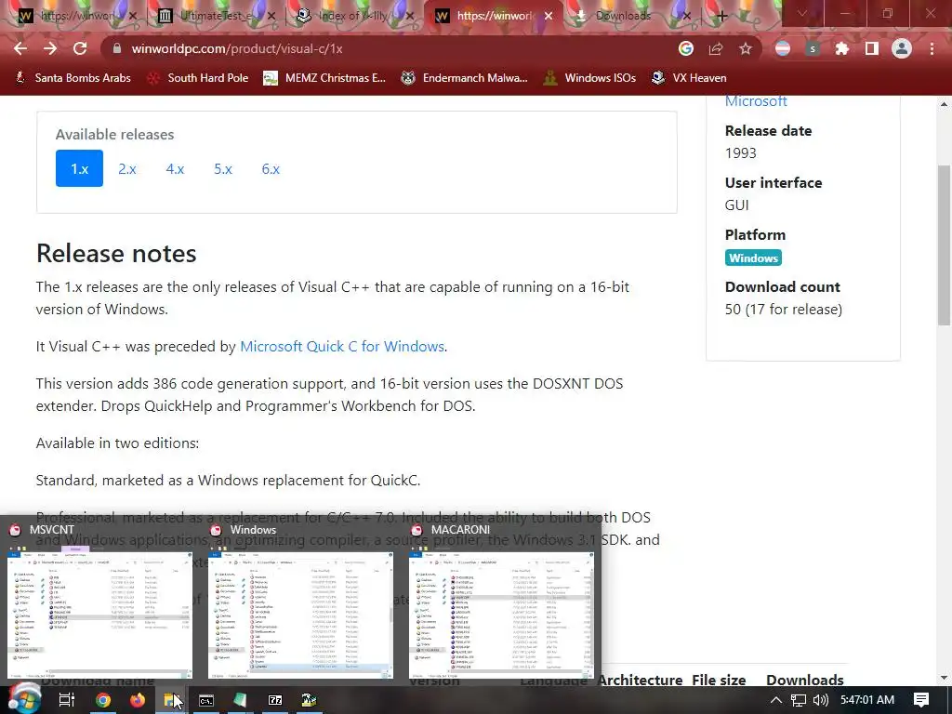Open the Start menu with Santa hat
This screenshot has height=714, width=952.
click(x=23, y=699)
